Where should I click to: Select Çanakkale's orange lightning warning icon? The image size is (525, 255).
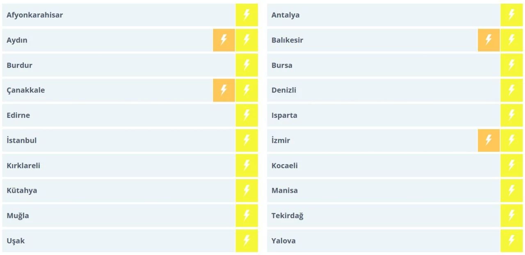pos(224,90)
